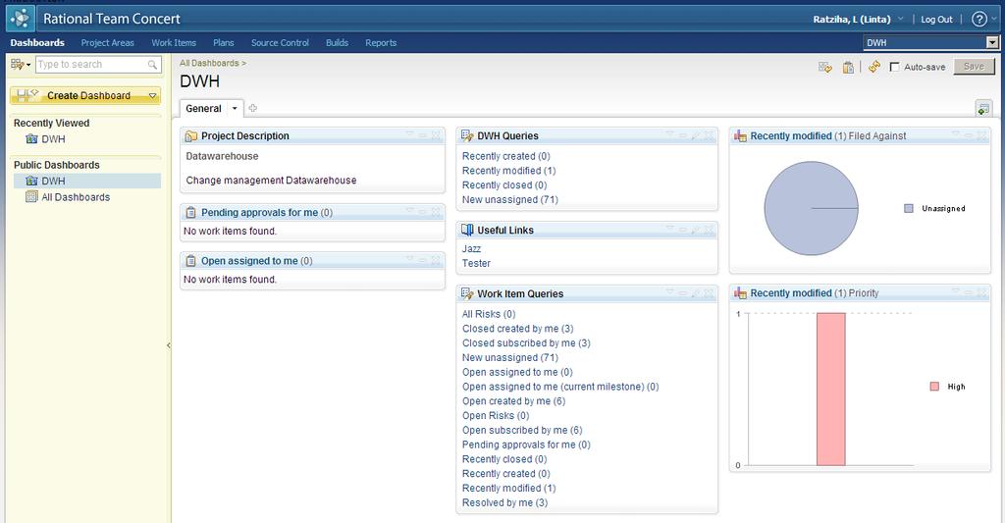
Task: Open the Tester useful link
Action: click(x=476, y=263)
